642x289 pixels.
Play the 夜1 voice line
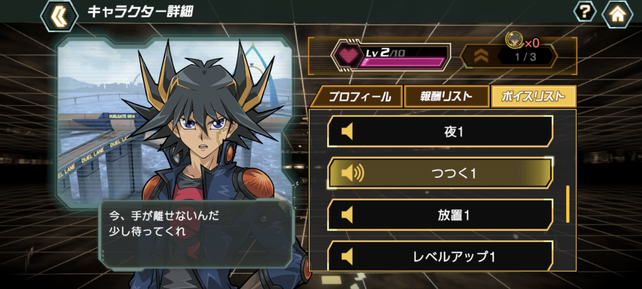440,132
